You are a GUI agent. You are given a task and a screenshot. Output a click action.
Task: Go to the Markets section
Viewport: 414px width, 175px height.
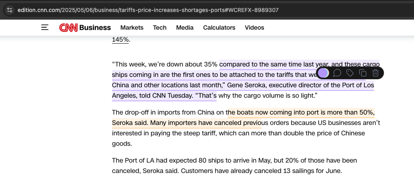pyautogui.click(x=132, y=28)
